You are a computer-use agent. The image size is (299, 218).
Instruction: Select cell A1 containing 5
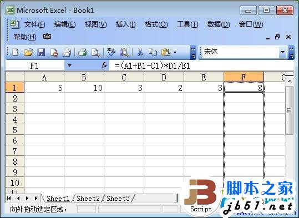44,88
